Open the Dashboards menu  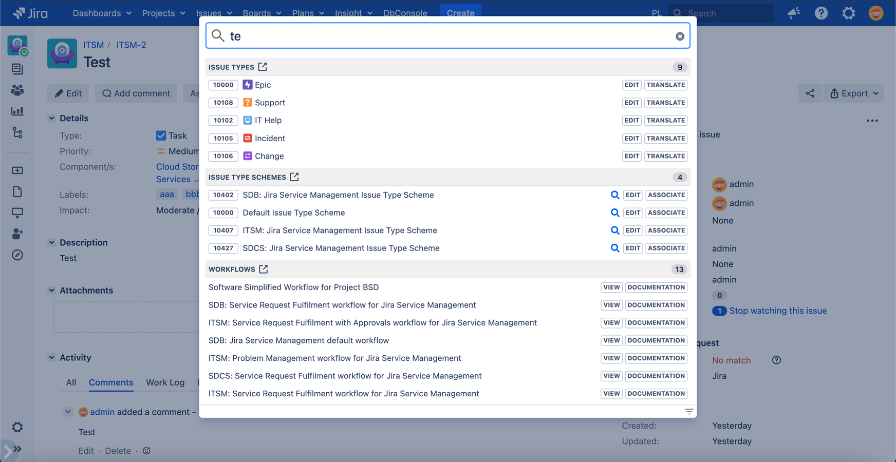(x=102, y=13)
